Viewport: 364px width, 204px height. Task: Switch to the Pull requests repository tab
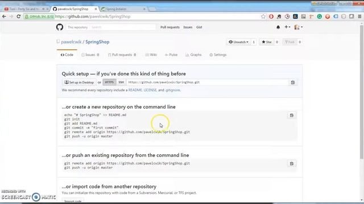click(122, 55)
